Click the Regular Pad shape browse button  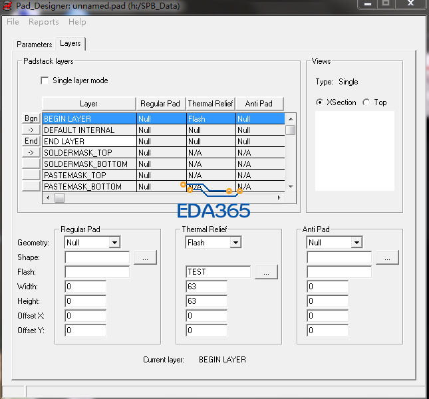click(x=145, y=257)
